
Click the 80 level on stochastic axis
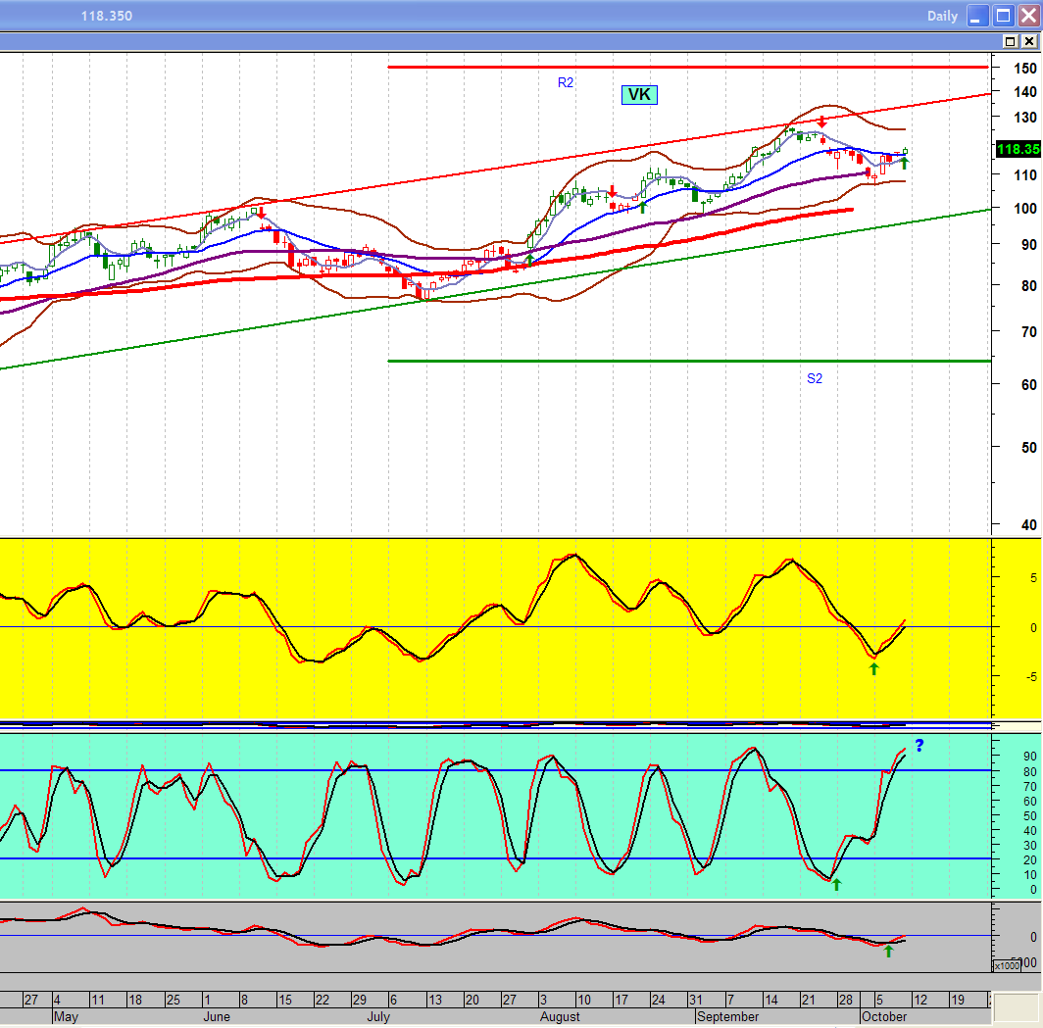tap(1029, 772)
